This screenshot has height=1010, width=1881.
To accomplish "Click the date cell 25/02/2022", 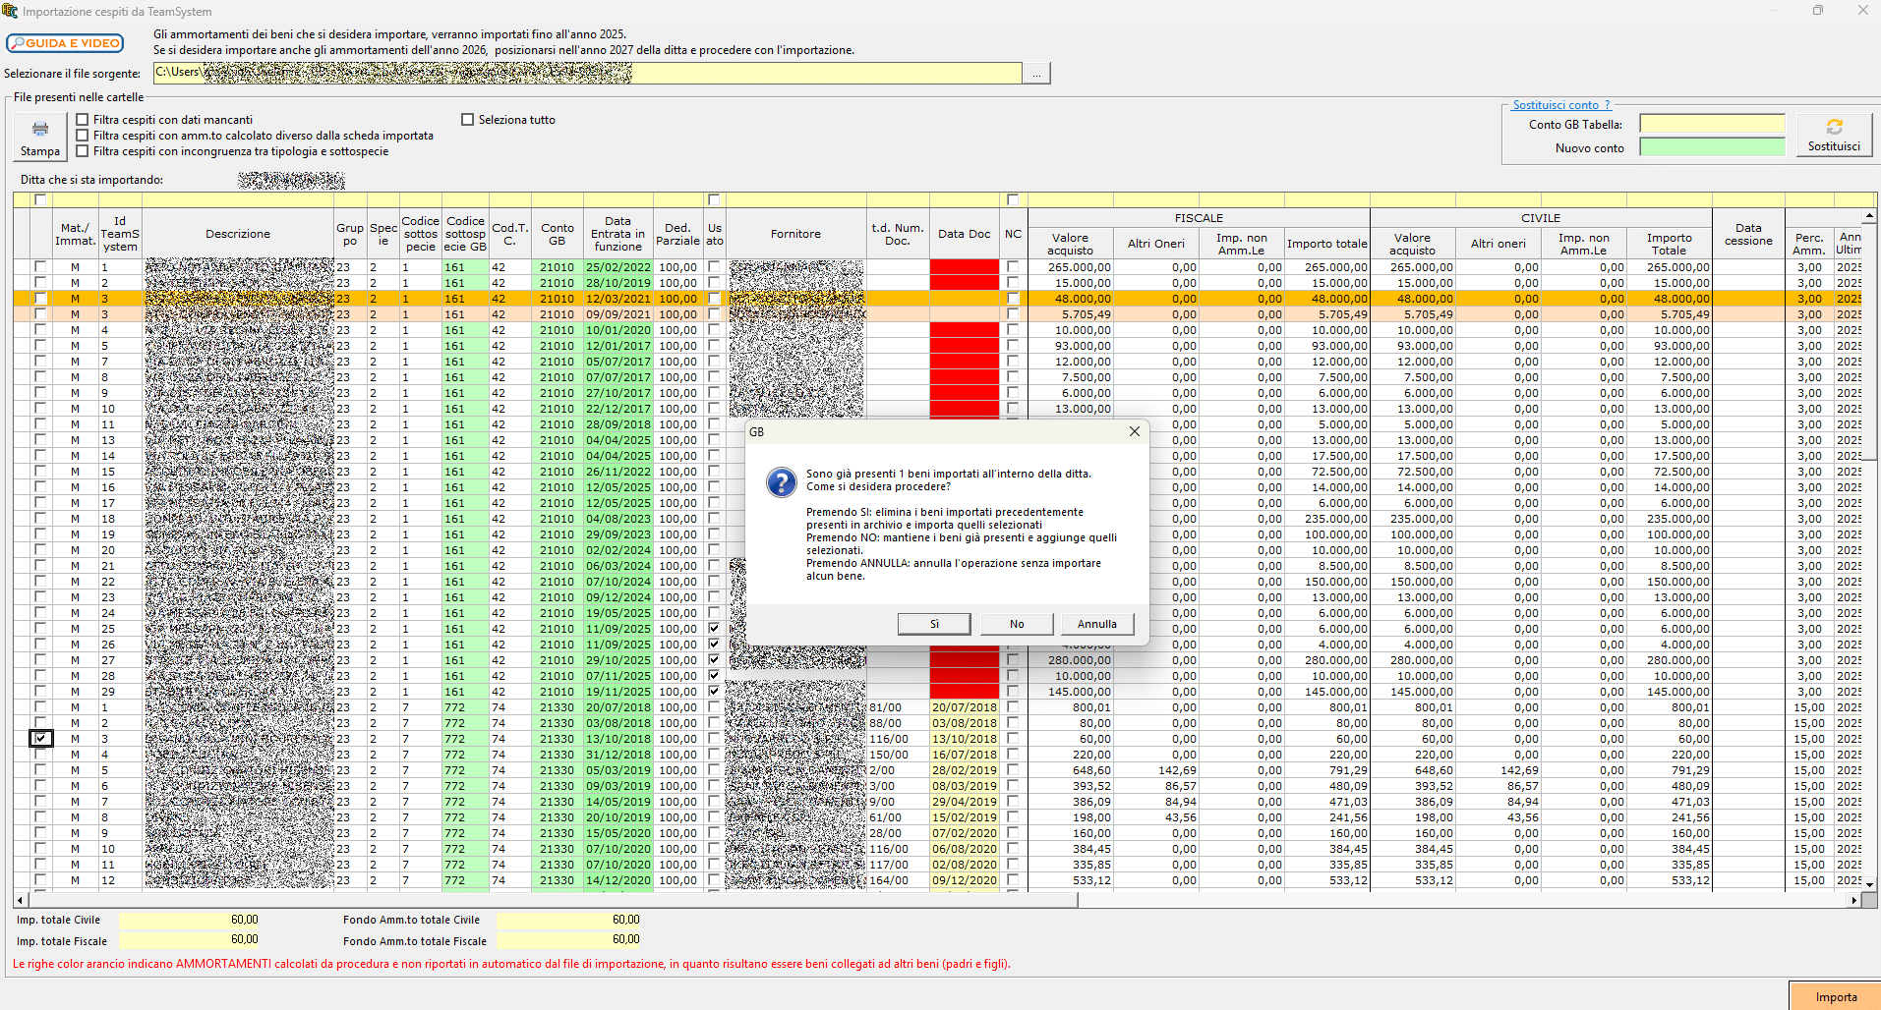I will (617, 267).
